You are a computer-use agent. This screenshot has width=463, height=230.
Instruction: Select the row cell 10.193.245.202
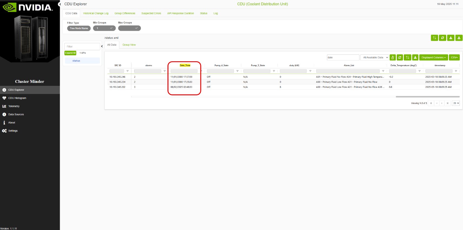point(117,87)
